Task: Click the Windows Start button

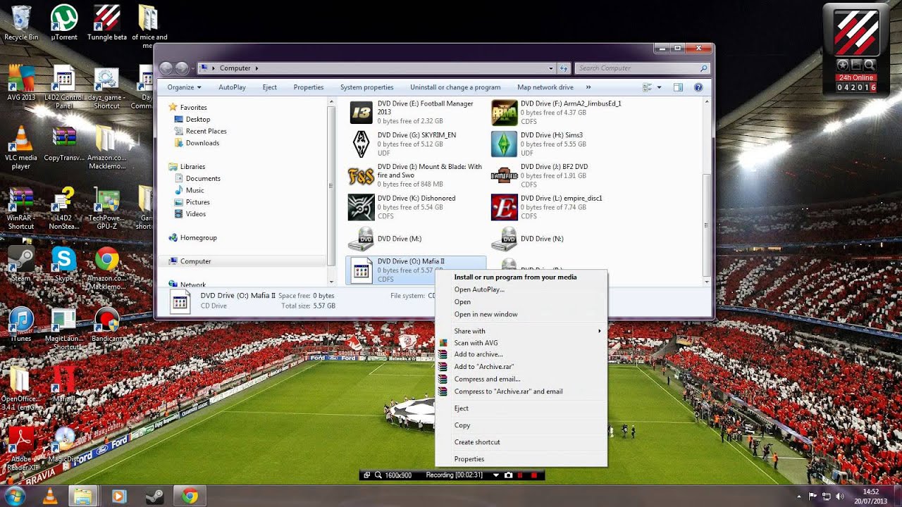Action: click(15, 496)
